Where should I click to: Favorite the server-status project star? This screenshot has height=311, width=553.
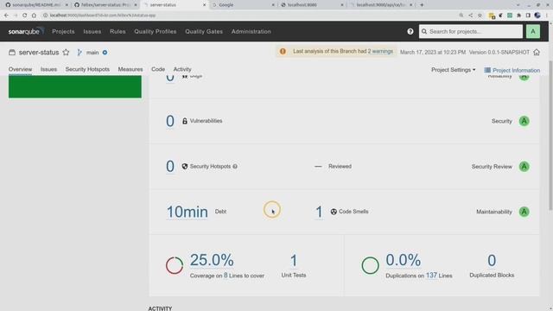coord(66,53)
